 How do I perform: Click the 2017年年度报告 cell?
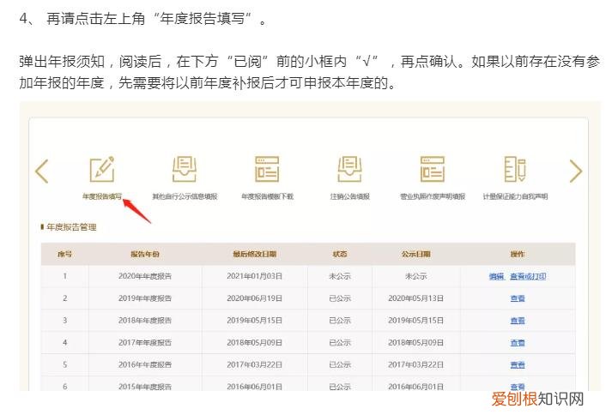click(x=145, y=342)
